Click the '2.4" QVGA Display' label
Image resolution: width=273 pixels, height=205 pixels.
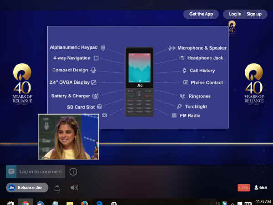tap(70, 82)
